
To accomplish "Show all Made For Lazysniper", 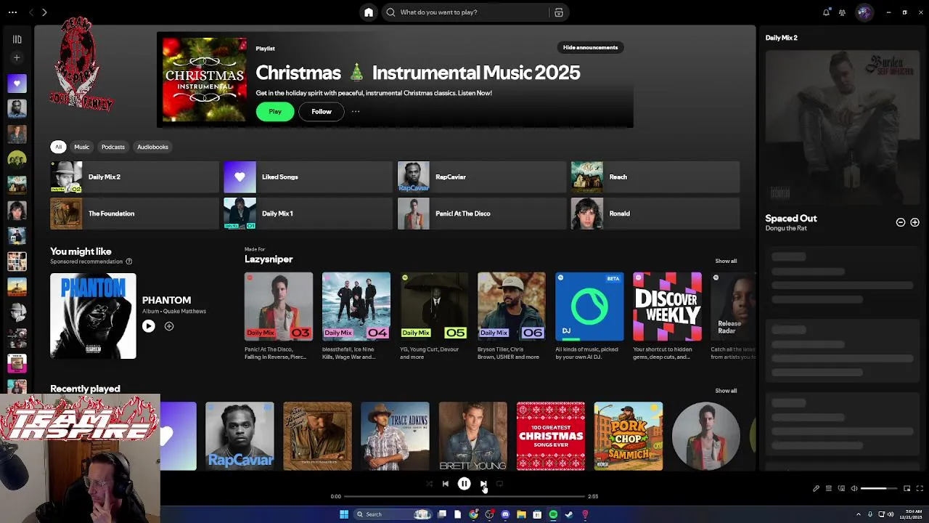I will [726, 261].
